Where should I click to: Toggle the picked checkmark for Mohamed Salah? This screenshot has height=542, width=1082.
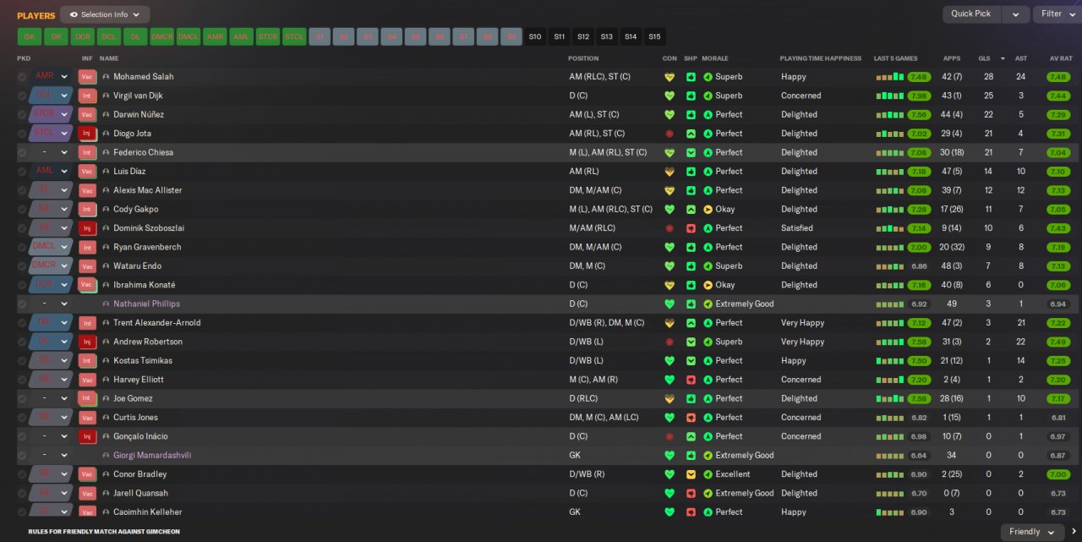point(22,76)
